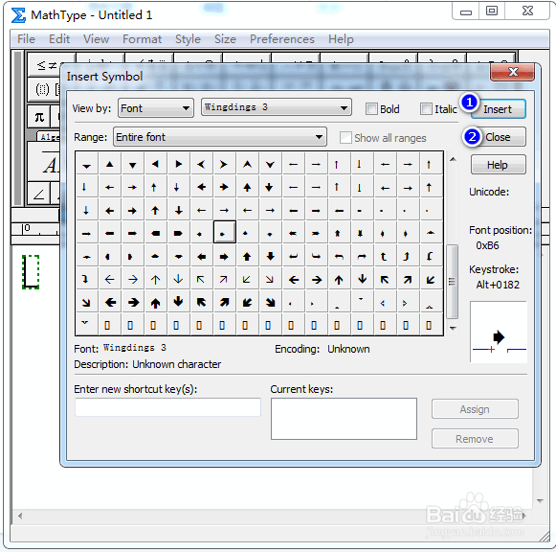Open the Format menu

click(x=143, y=39)
